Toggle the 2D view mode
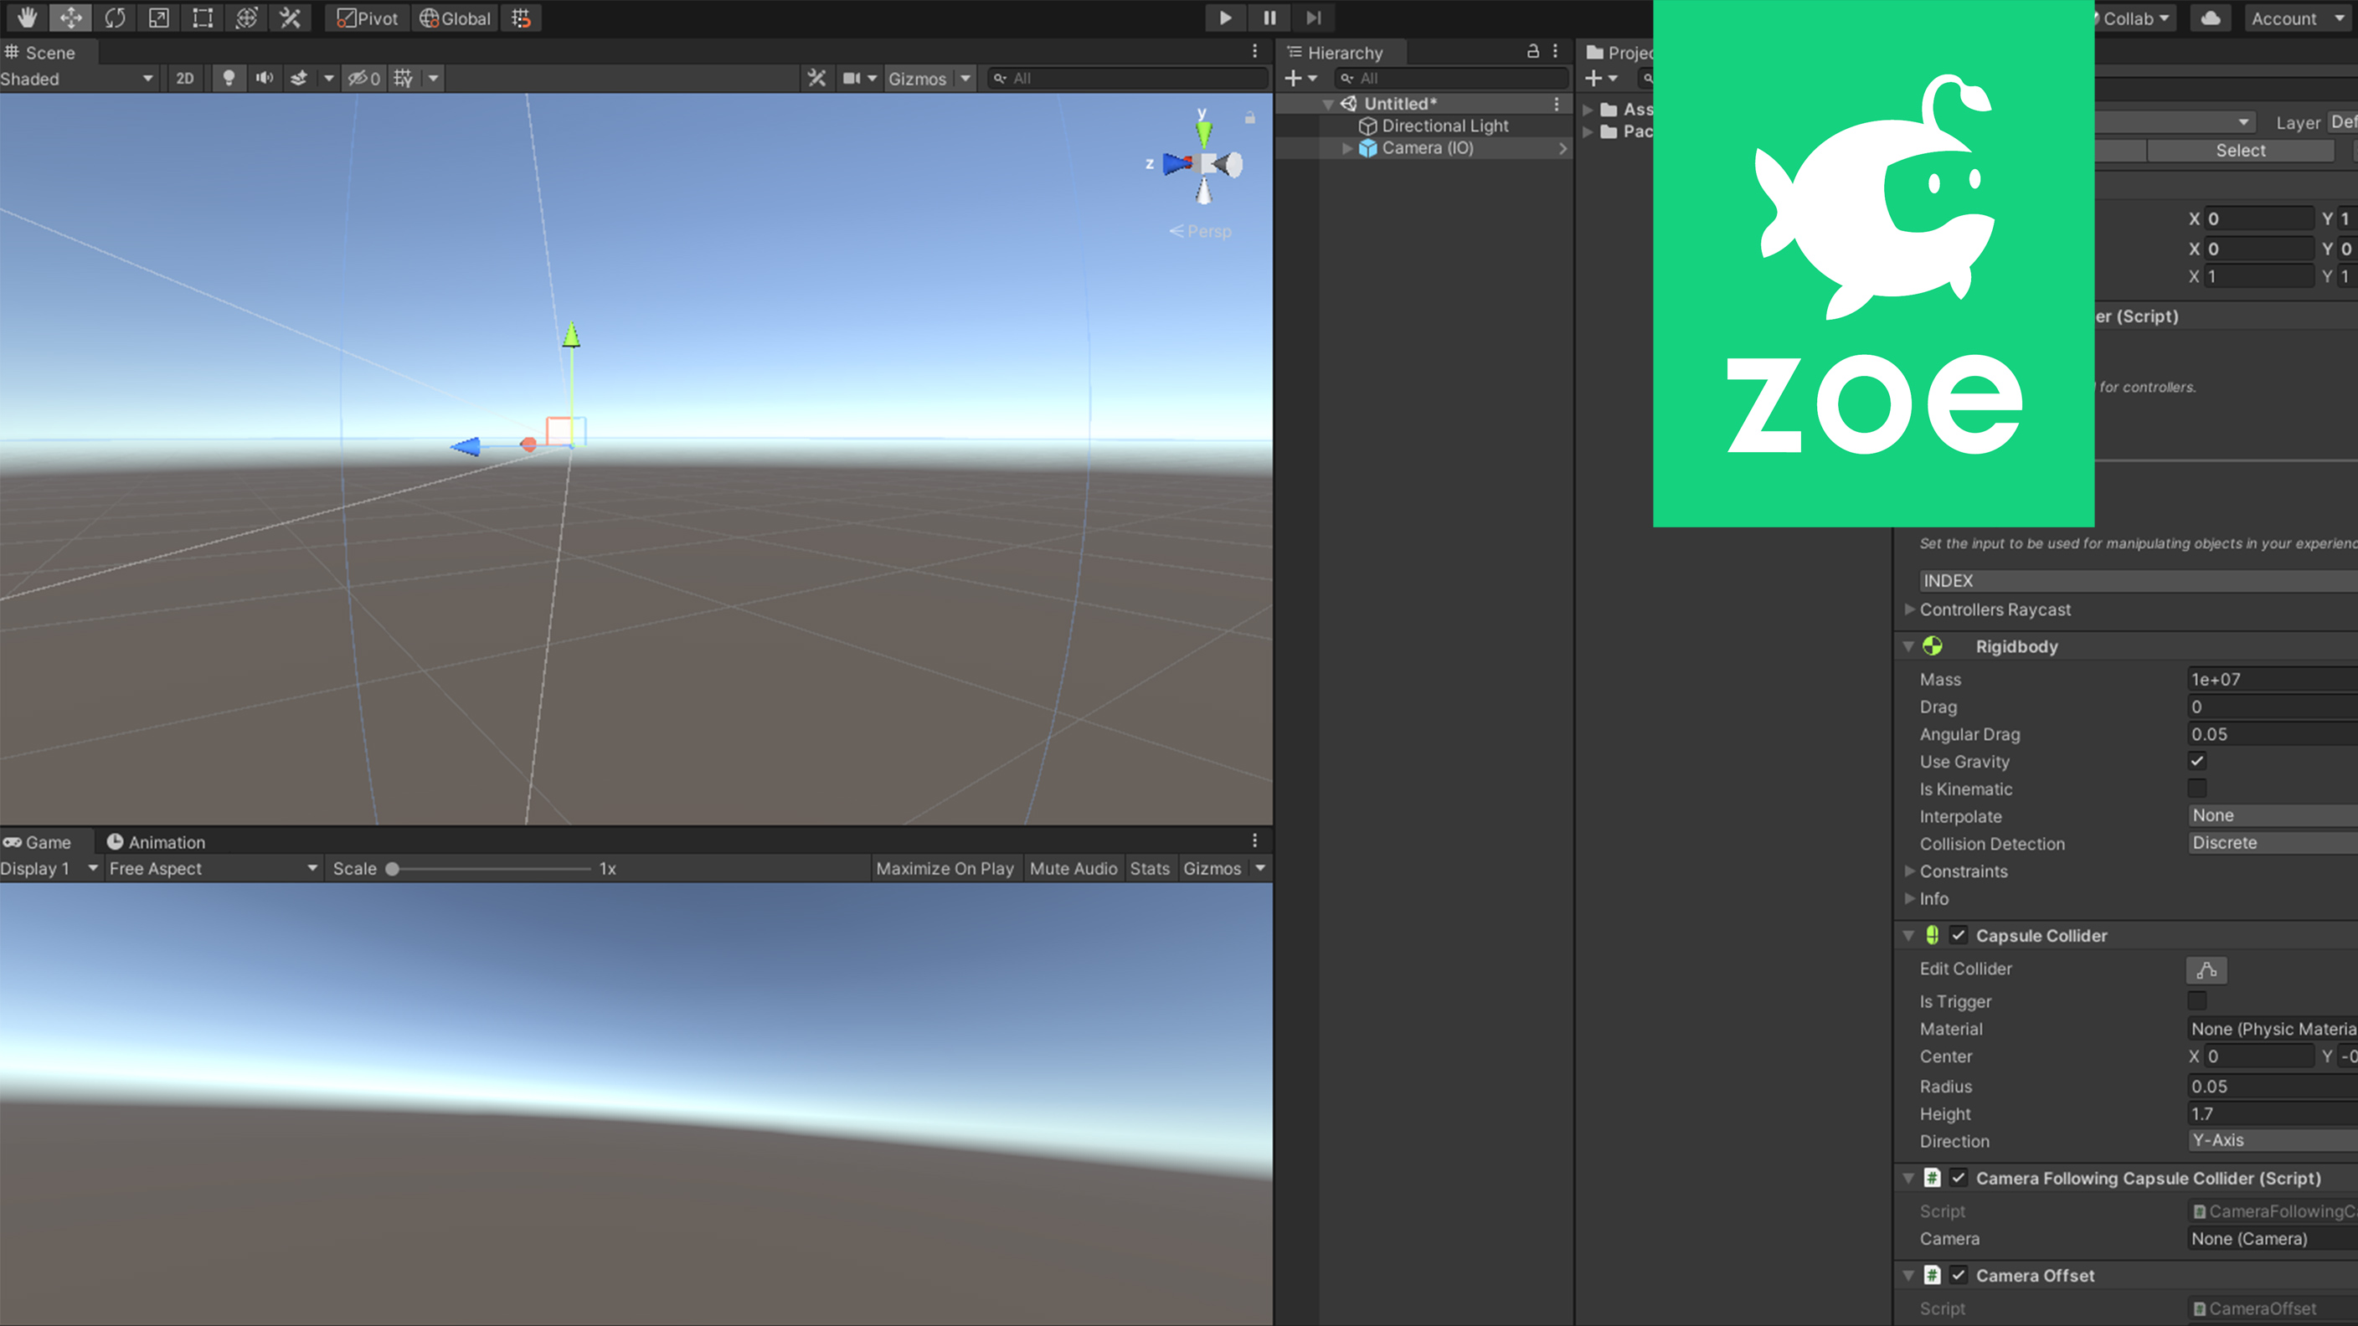Viewport: 2358px width, 1326px height. [185, 79]
